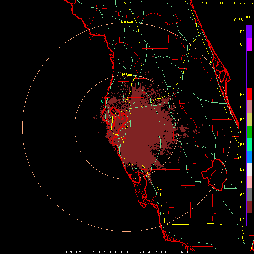
Task: Click the GR legend label
Action: [242, 107]
